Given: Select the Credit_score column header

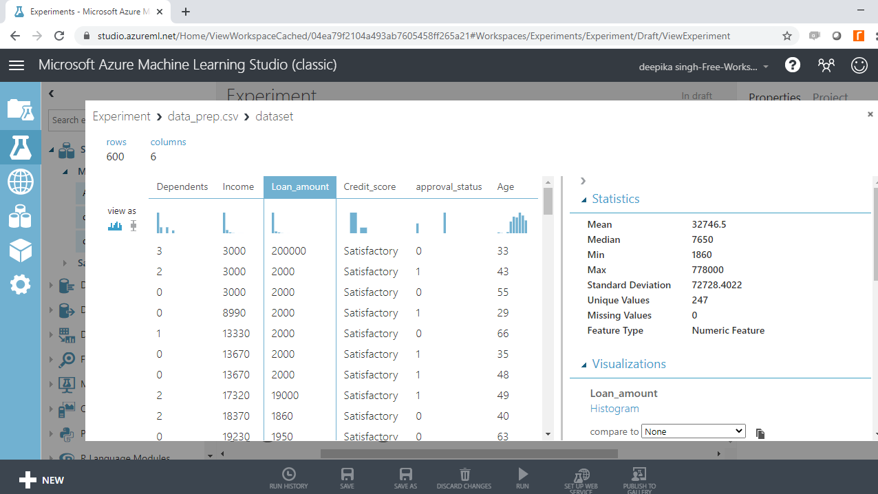Looking at the screenshot, I should pyautogui.click(x=370, y=186).
